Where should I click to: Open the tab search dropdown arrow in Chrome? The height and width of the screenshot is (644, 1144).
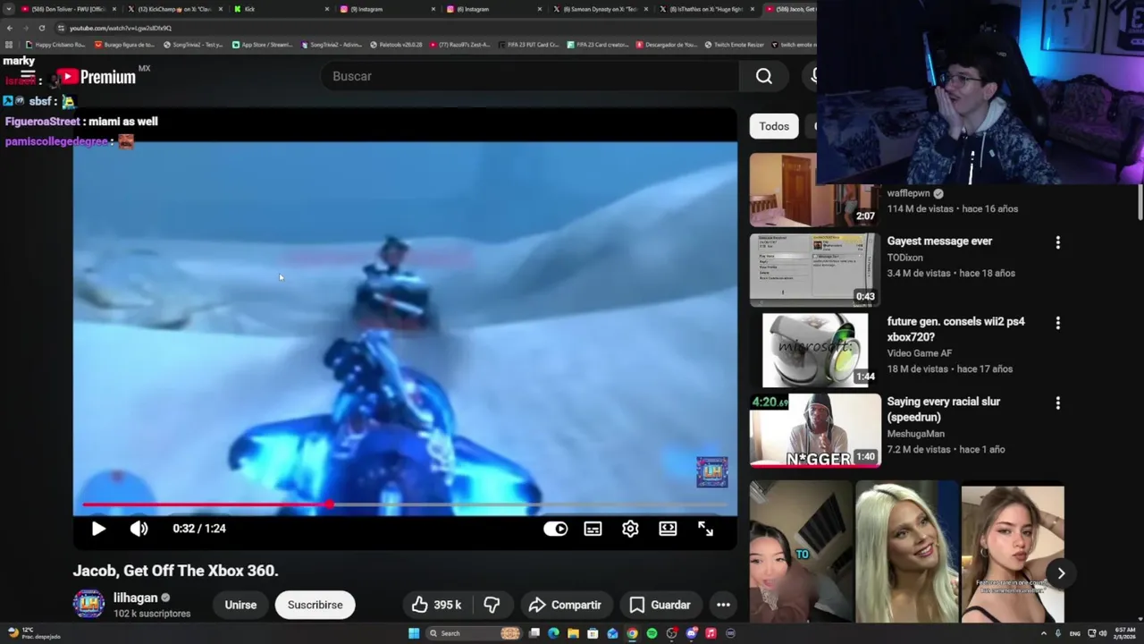click(9, 9)
